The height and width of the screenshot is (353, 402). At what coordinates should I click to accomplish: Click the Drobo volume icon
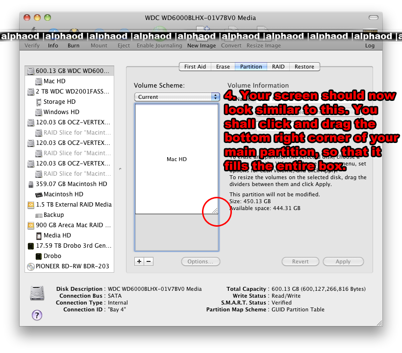pyautogui.click(x=39, y=256)
